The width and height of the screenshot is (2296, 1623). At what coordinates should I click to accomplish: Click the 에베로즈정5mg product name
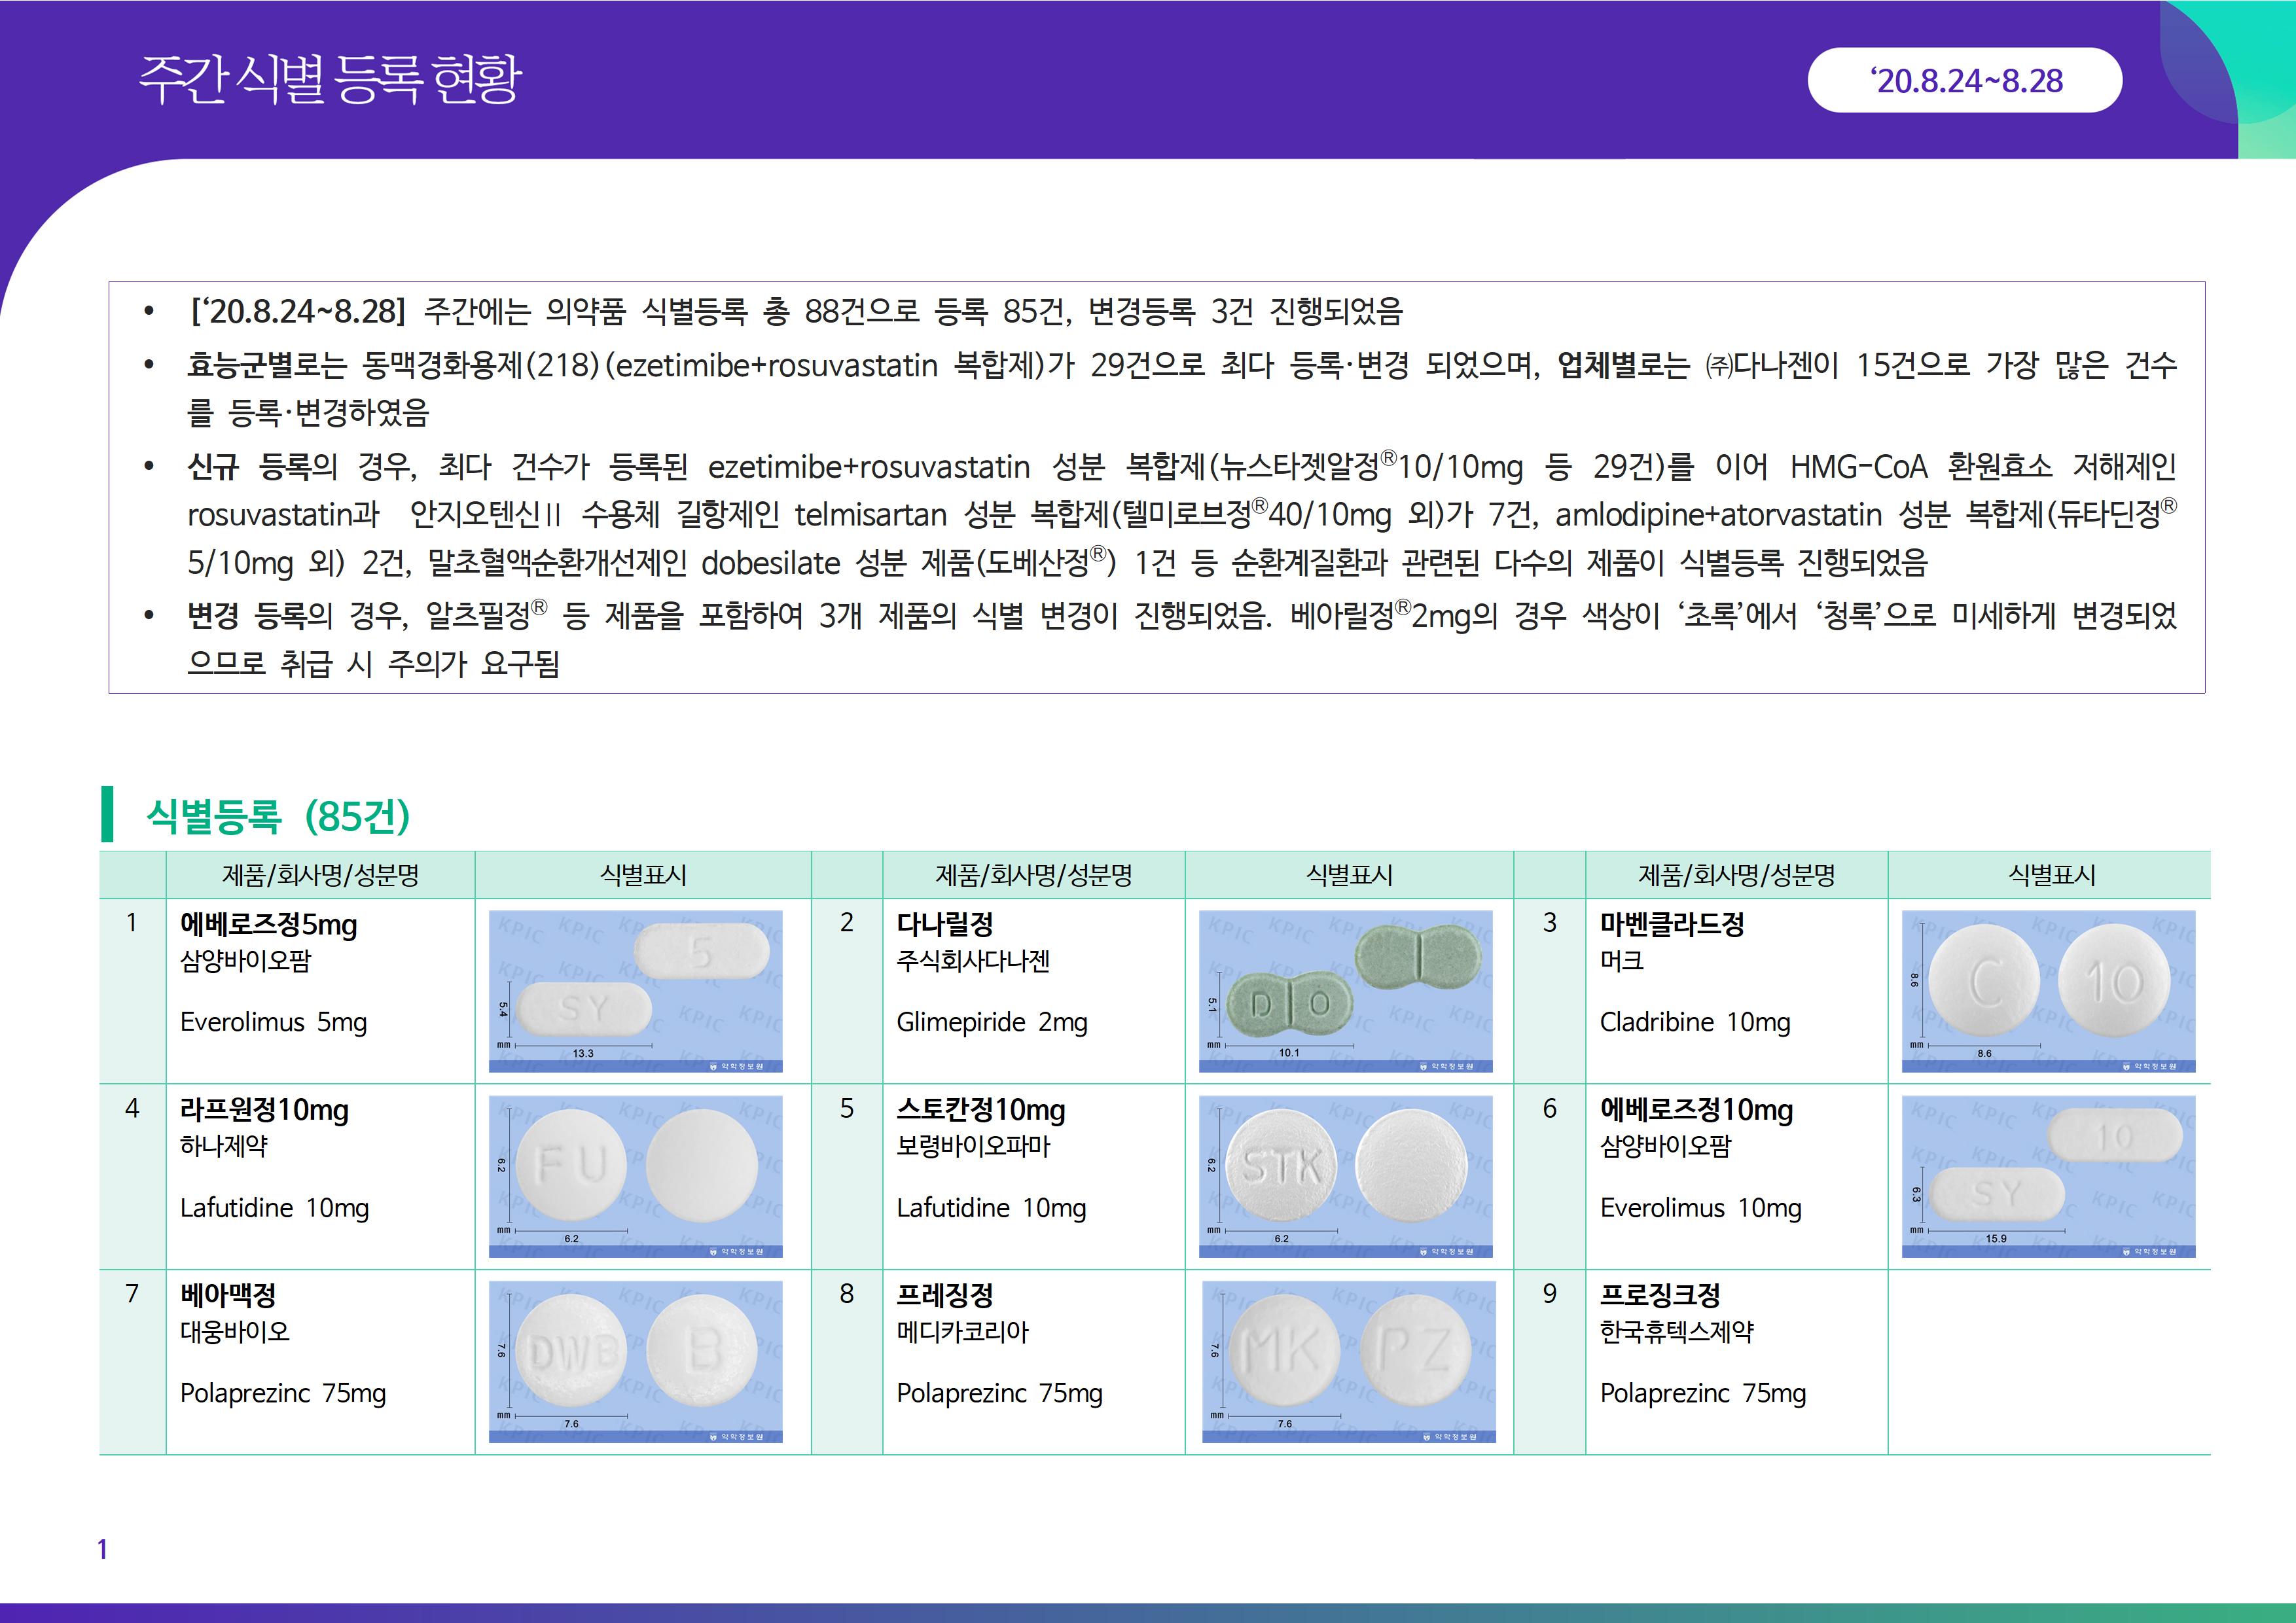point(268,924)
